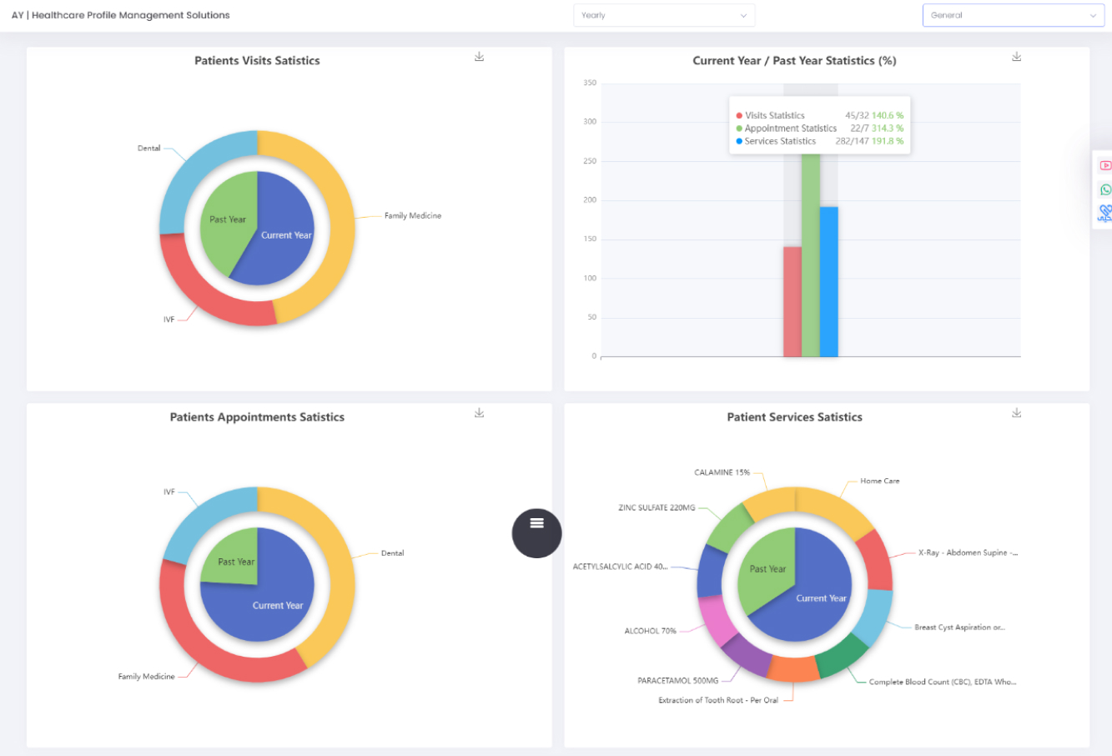
Task: Download the Patients Visits Statistics chart
Action: (479, 57)
